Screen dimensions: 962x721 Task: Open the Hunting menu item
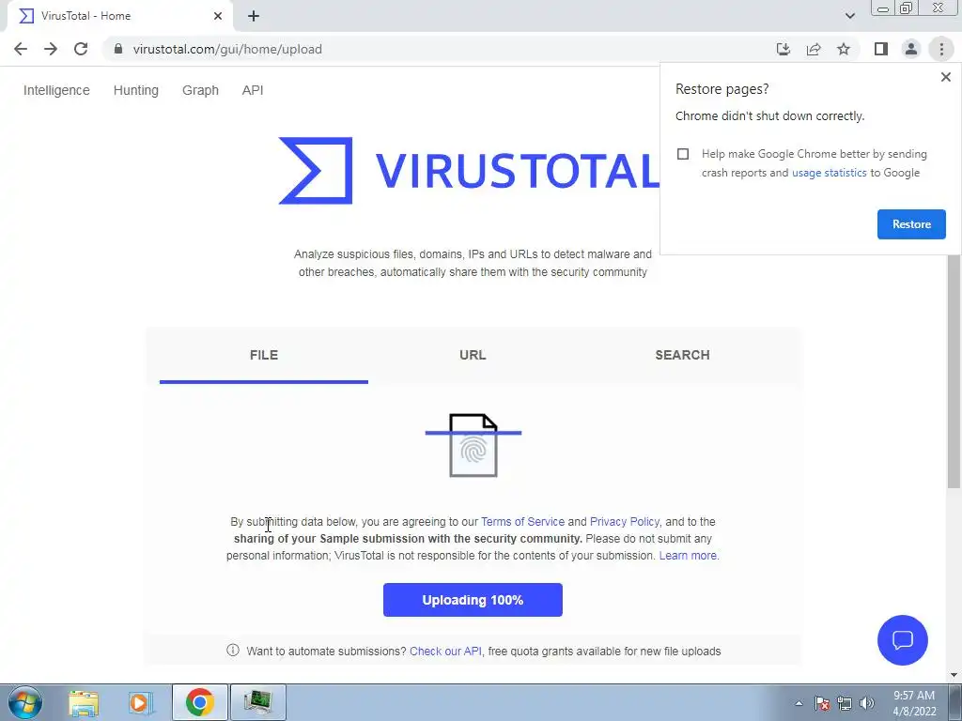click(135, 90)
